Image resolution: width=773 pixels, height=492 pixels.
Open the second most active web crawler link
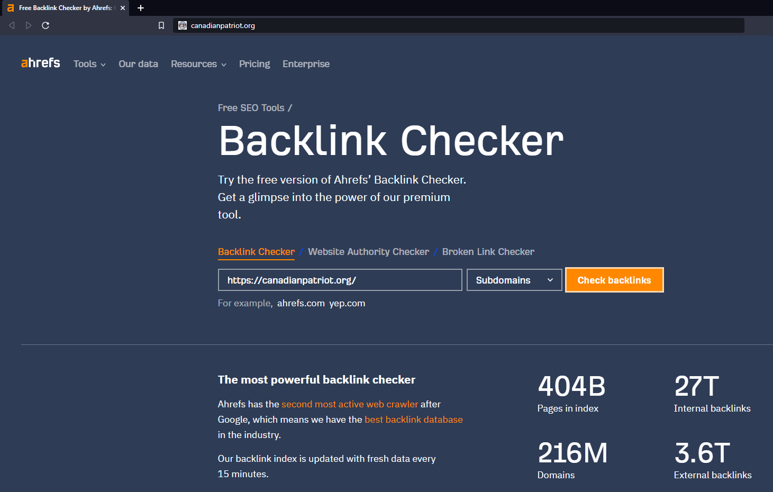(350, 404)
